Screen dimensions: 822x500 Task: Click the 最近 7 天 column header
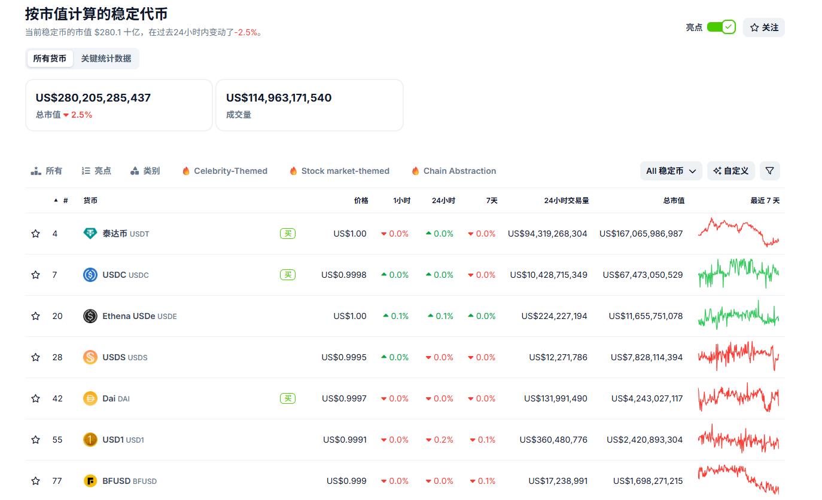click(x=765, y=201)
